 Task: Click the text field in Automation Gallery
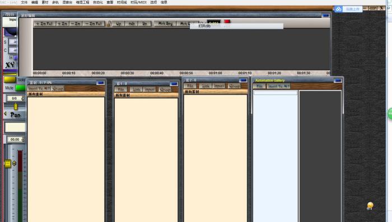pyautogui.click(x=276, y=93)
